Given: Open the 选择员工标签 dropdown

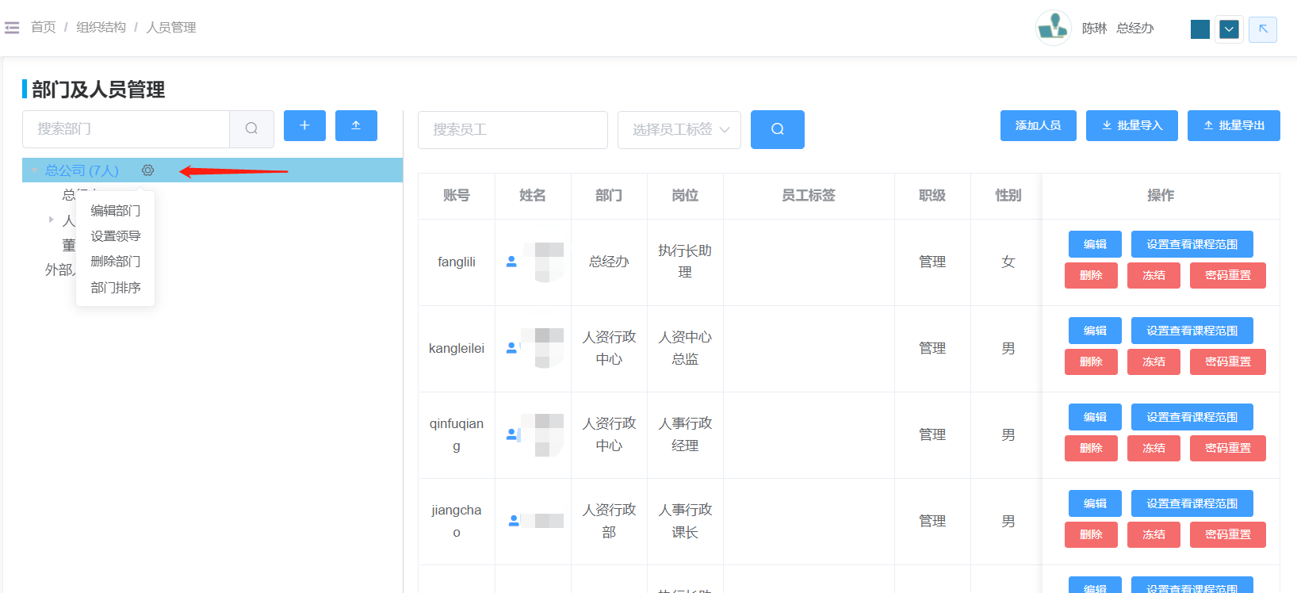Looking at the screenshot, I should tap(679, 129).
